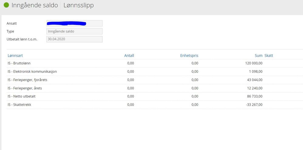
Task: Click the Type field showing Inngående saldo
Action: tap(74, 31)
